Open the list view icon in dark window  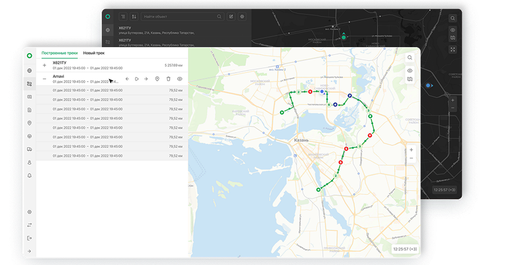pos(123,16)
